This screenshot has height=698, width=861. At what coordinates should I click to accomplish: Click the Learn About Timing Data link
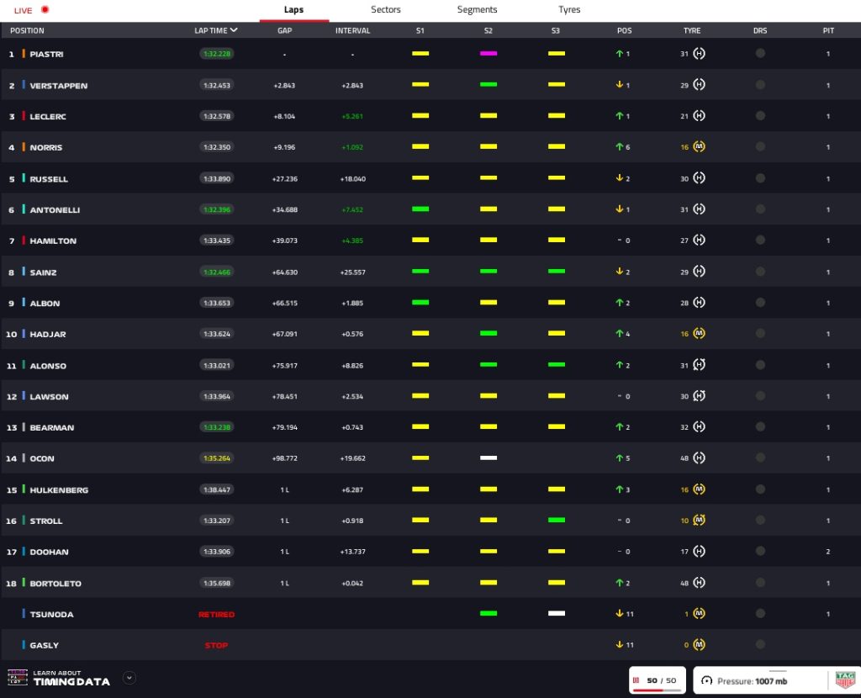71,678
